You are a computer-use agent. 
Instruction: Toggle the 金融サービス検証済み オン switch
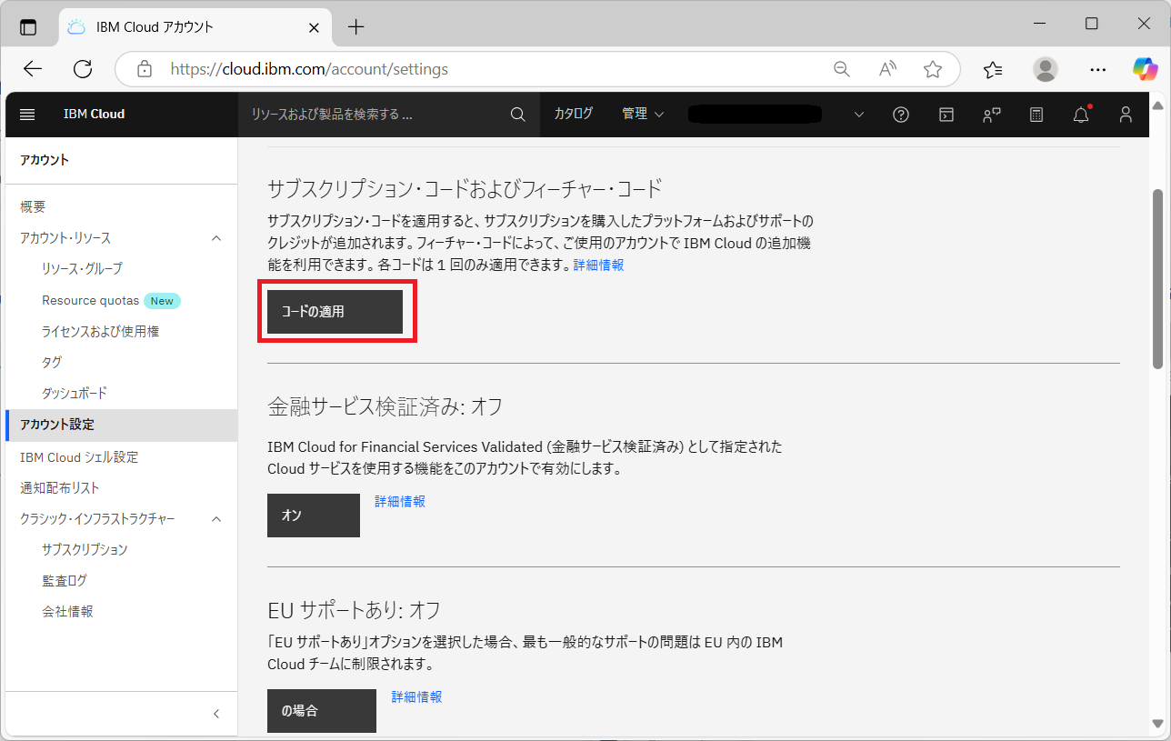tap(313, 515)
